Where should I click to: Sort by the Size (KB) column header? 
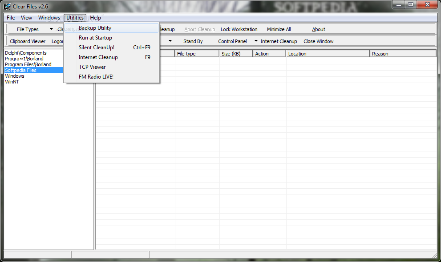tap(236, 54)
